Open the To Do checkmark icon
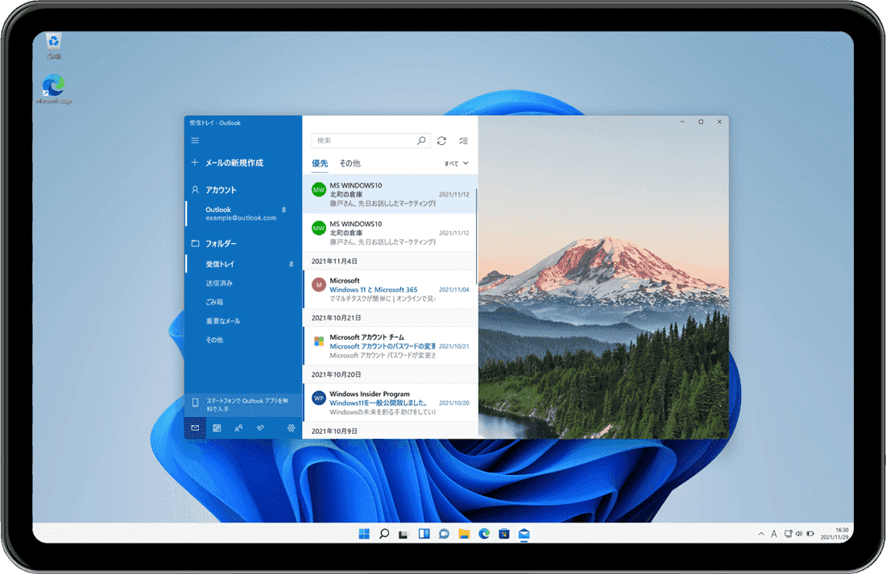886x574 pixels. click(260, 428)
